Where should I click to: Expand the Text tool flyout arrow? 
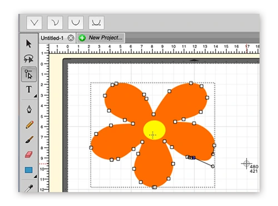35,96
